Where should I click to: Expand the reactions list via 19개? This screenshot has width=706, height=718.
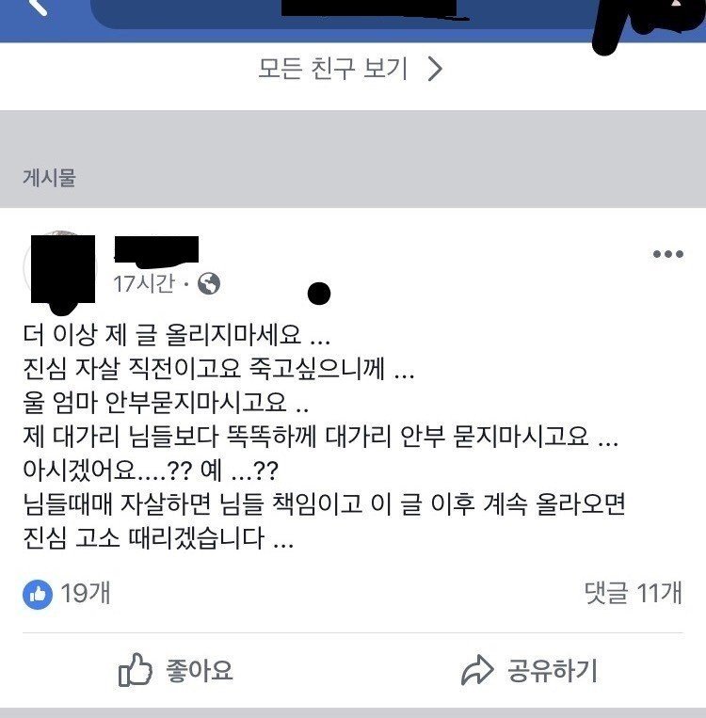tap(86, 594)
